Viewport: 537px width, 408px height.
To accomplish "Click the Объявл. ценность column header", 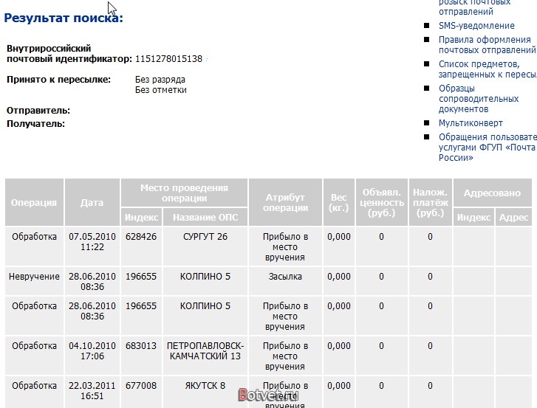I will tap(382, 202).
